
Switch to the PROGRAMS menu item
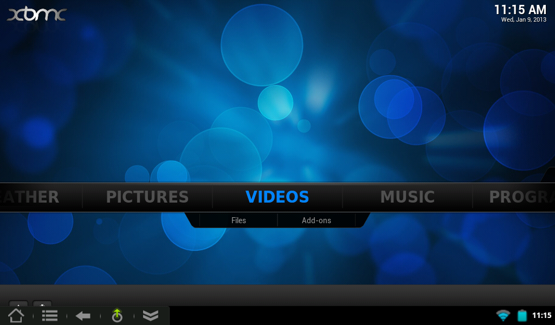tap(520, 197)
